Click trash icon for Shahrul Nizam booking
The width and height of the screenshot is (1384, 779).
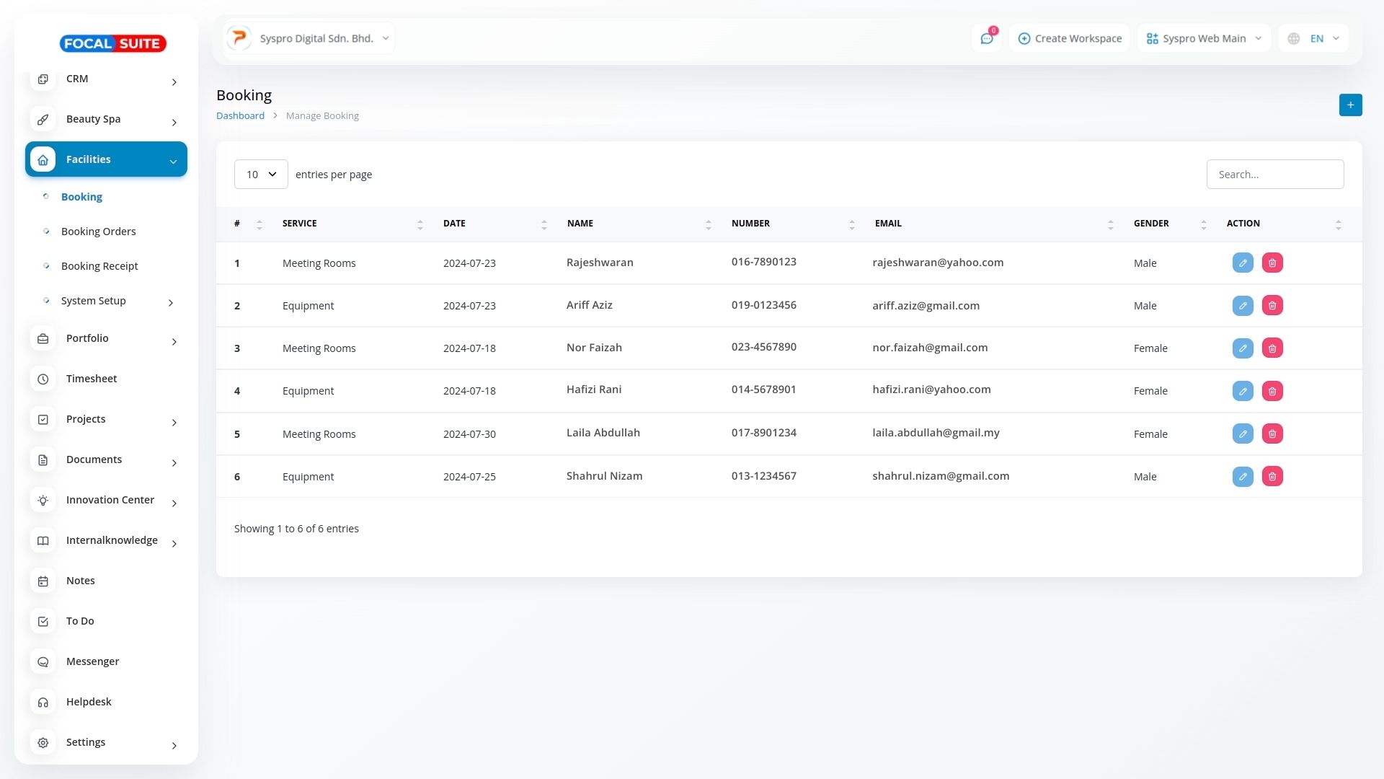[1272, 477]
